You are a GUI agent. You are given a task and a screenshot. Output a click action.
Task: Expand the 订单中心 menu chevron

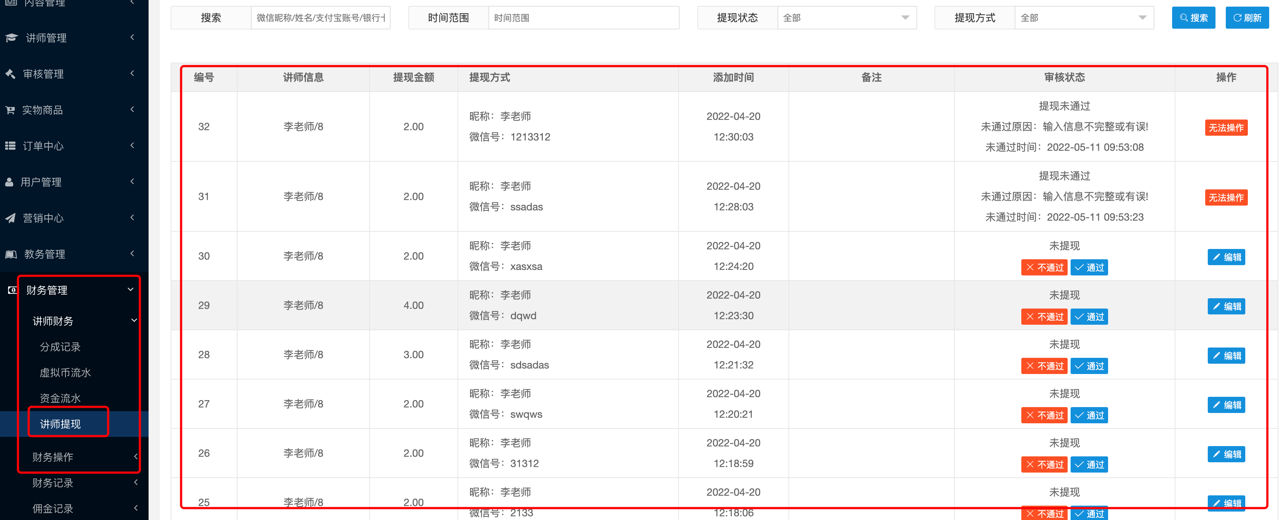pos(132,145)
